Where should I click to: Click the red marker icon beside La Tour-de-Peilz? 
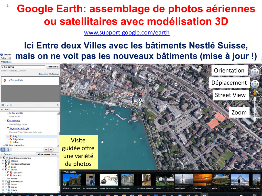5,81
